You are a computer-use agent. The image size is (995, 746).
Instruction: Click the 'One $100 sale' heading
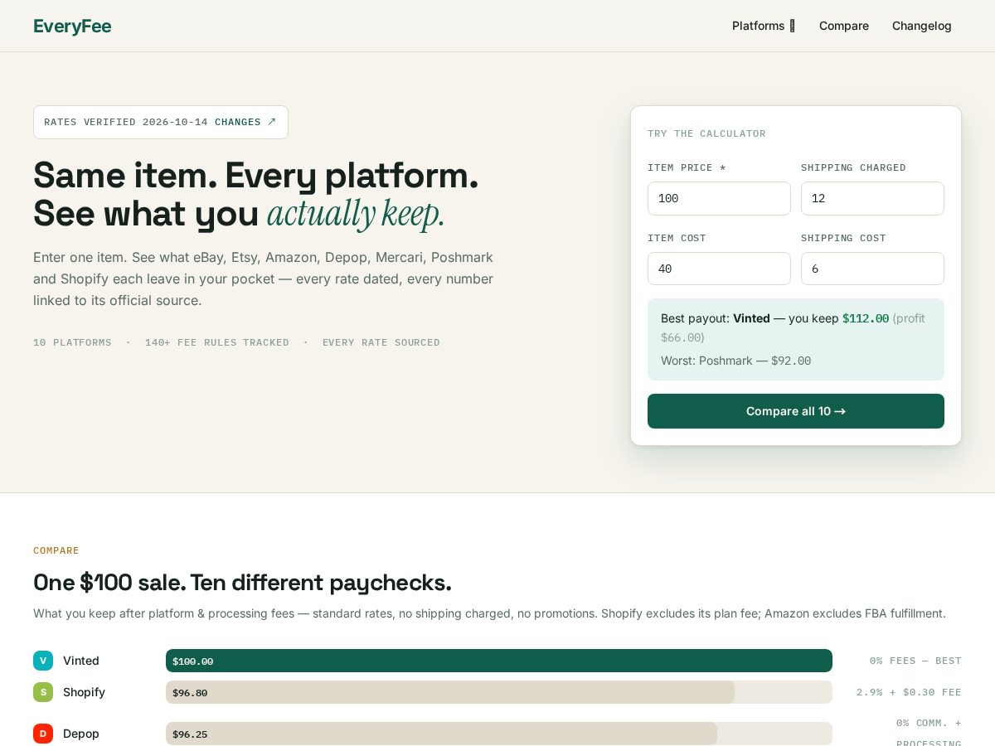tap(242, 583)
